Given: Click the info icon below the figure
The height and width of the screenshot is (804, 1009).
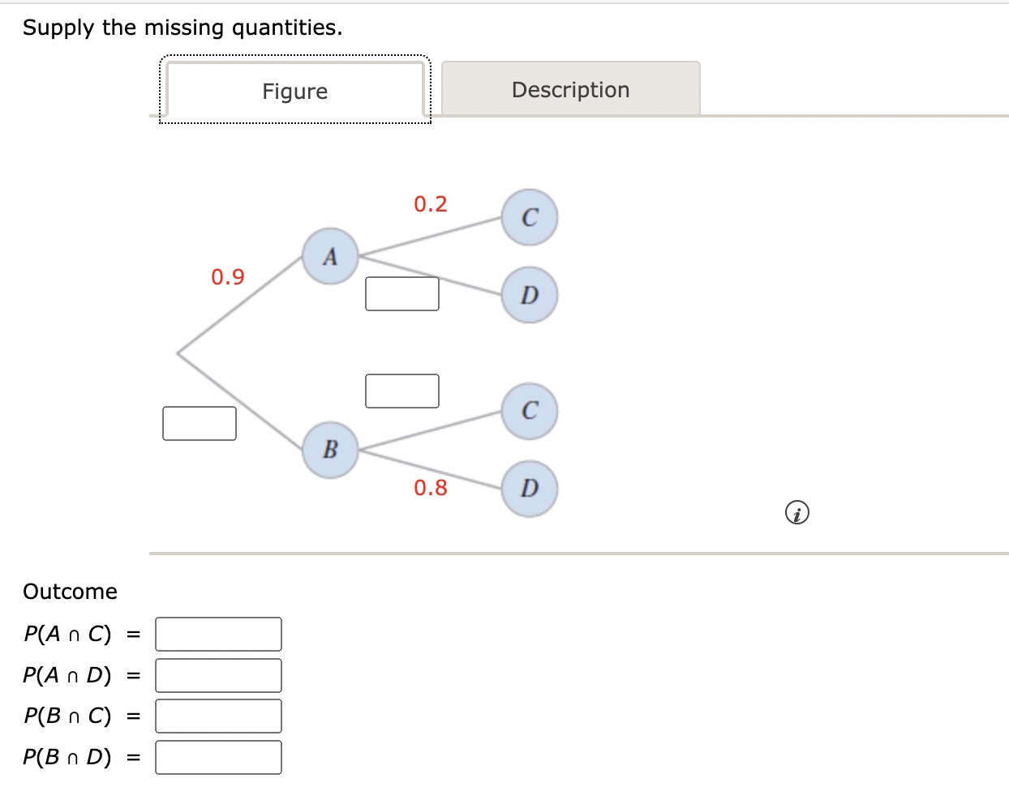Looking at the screenshot, I should (797, 512).
